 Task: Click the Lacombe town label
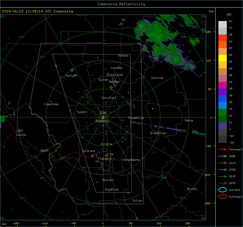pyautogui.click(x=116, y=68)
